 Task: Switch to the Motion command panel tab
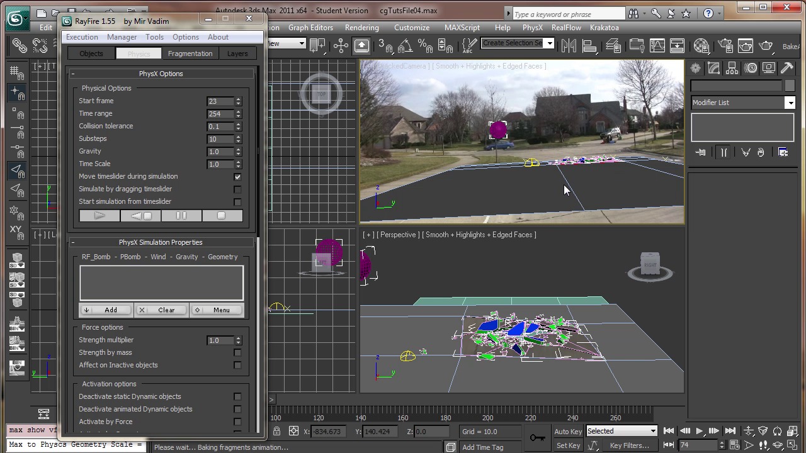(751, 68)
